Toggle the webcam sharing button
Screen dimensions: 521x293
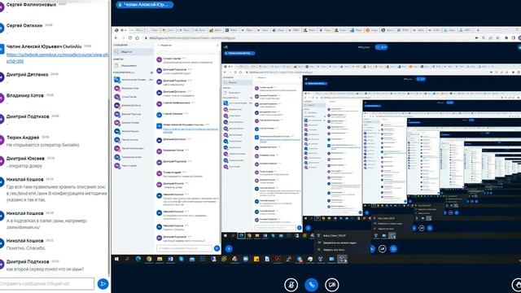click(x=331, y=285)
